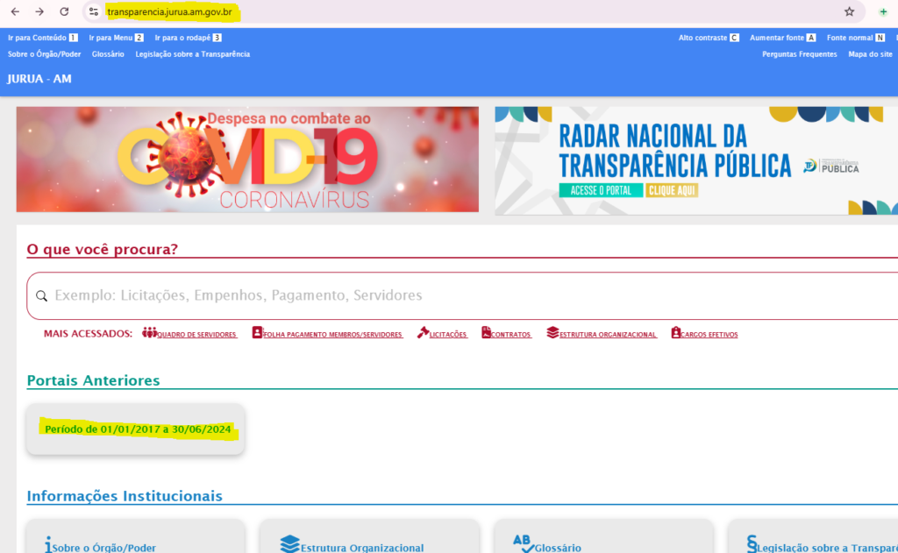Click the Quadro de Servidores people icon
The image size is (898, 553).
[x=149, y=333]
